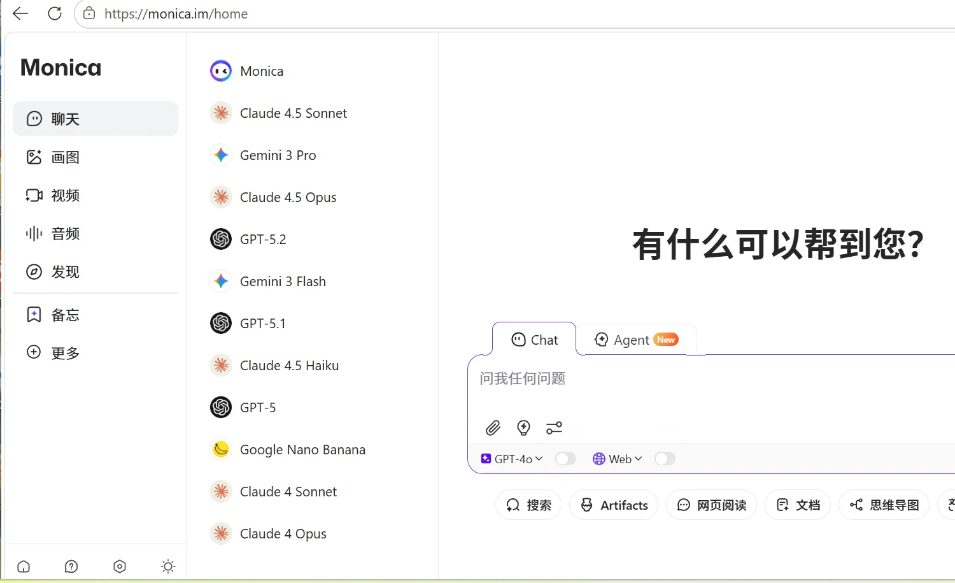Switch to the Chat tab
Image resolution: width=955 pixels, height=583 pixels.
coord(535,340)
